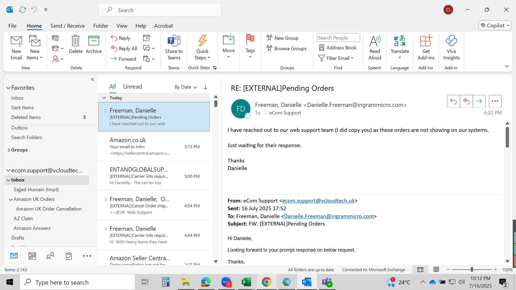Collapse the ribbon chevron
Screen dimensions: 516x290
coord(507,66)
